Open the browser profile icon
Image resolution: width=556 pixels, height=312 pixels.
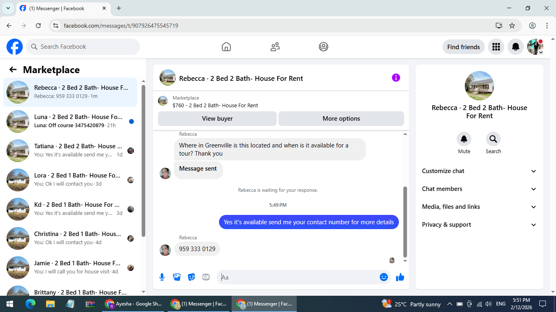pyautogui.click(x=532, y=26)
